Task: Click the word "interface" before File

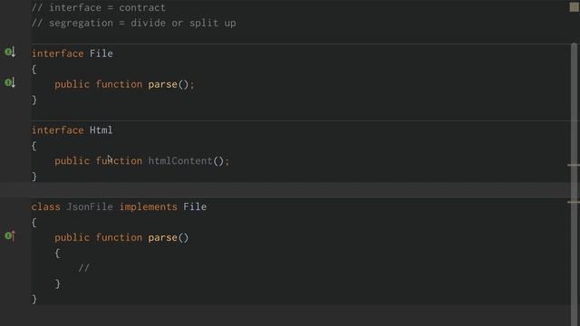Action: pos(58,53)
